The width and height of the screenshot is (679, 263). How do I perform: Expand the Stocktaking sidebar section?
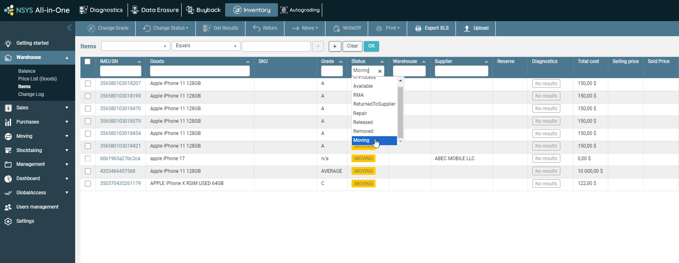pyautogui.click(x=67, y=150)
